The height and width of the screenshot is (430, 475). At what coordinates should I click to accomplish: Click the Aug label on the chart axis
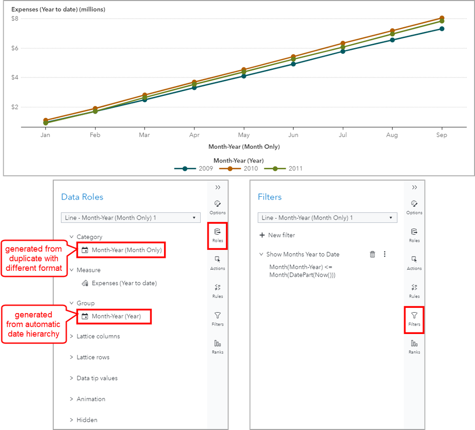(392, 135)
